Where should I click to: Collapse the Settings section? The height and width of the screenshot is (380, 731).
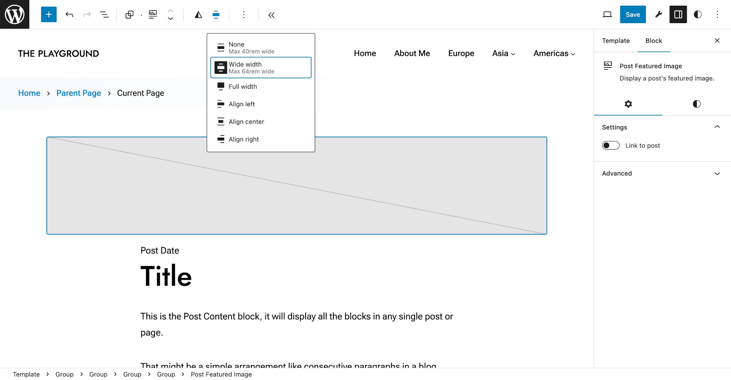coord(718,127)
